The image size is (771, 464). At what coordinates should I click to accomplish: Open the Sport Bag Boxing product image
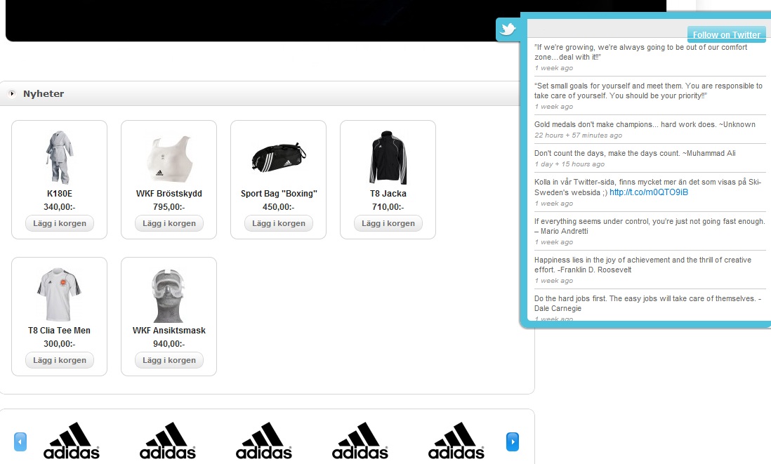pos(278,157)
